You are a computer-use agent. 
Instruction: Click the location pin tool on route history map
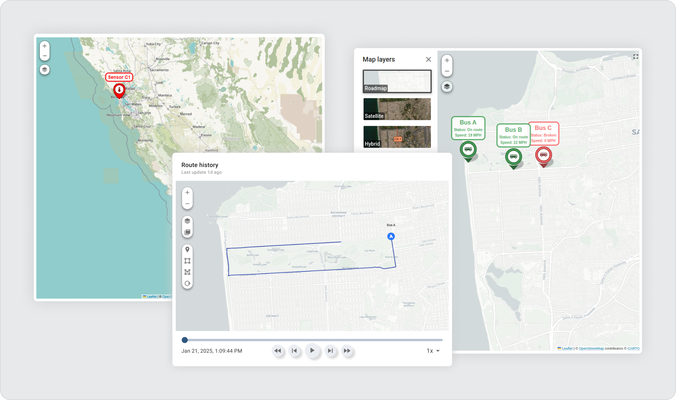[x=187, y=249]
